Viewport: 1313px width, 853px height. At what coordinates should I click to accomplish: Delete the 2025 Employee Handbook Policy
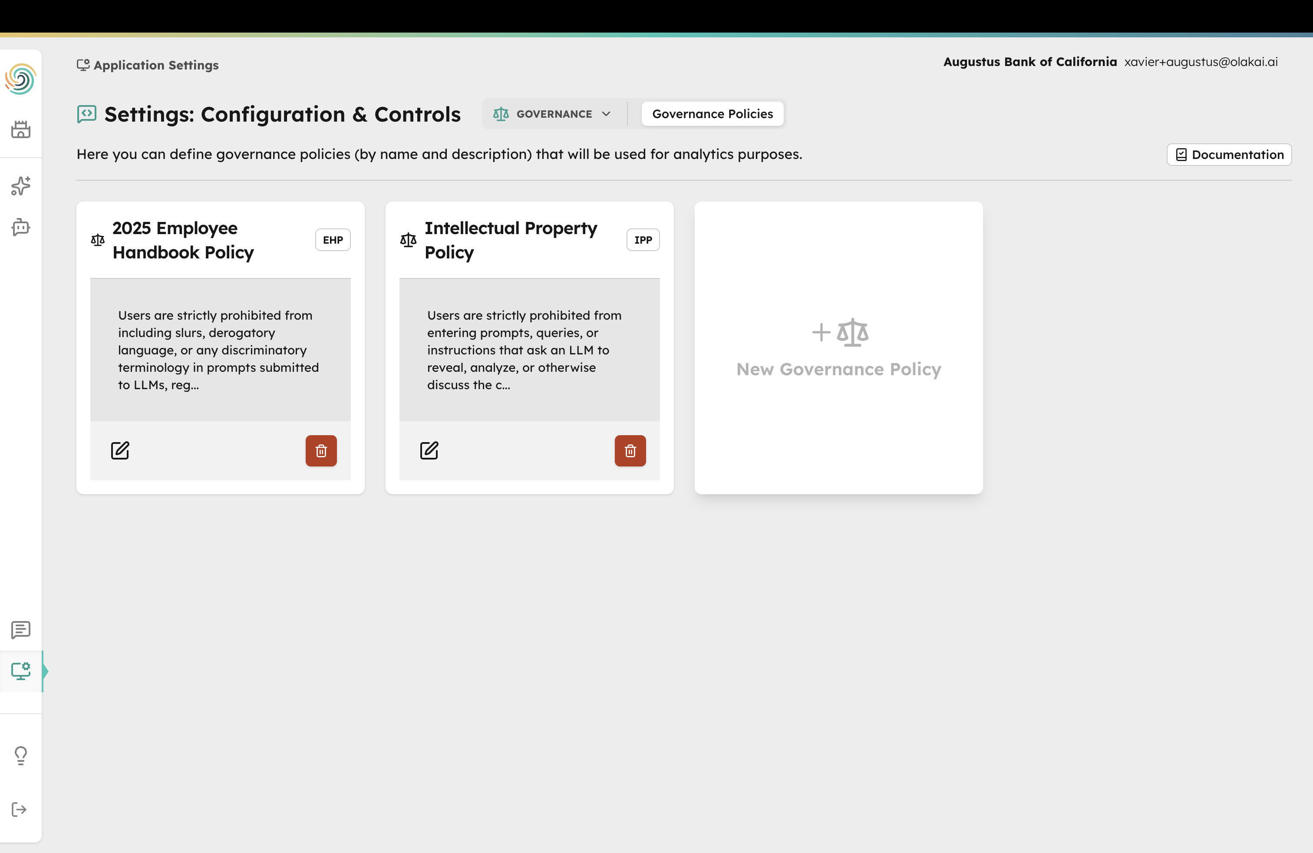320,451
